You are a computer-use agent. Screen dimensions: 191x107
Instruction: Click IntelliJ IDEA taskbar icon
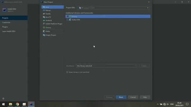(x=31, y=104)
